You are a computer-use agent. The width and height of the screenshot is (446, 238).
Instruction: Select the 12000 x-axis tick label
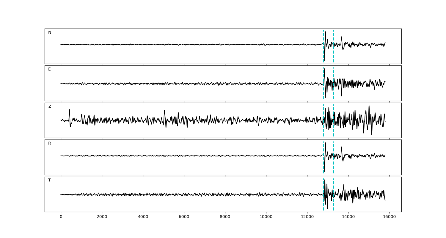307,217
